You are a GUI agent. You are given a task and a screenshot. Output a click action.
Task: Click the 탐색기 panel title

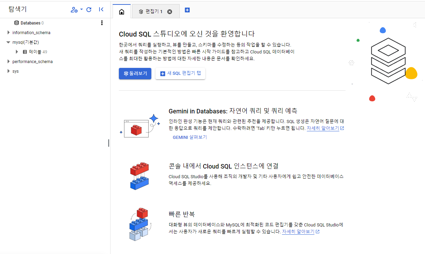click(x=18, y=10)
